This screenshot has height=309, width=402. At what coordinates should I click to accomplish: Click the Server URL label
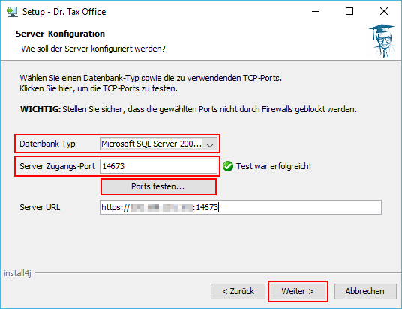coord(40,207)
